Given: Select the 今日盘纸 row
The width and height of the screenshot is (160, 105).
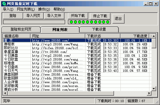Looking at the screenshot, I should pos(77,67).
